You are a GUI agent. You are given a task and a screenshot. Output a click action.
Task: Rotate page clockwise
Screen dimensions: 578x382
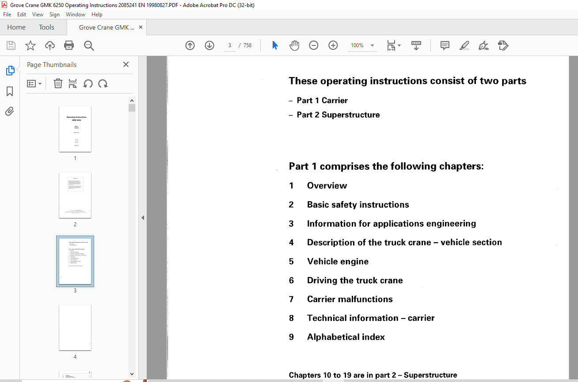tap(103, 83)
